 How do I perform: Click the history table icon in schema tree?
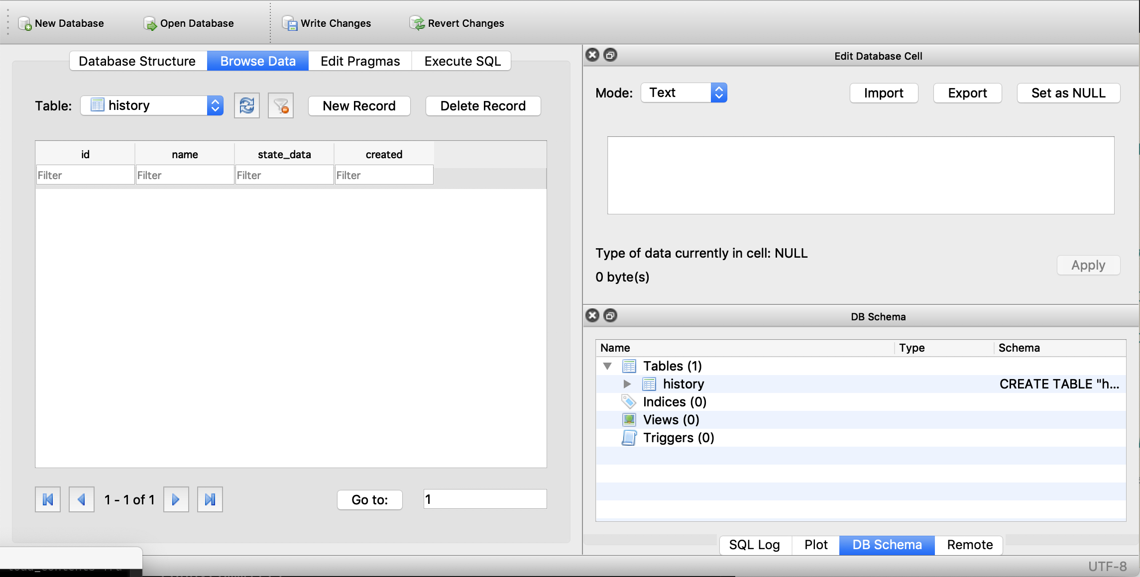649,384
